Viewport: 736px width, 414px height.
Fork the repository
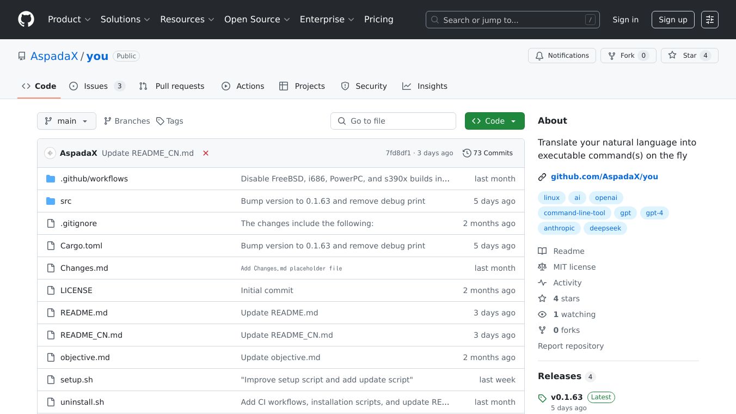(x=628, y=56)
